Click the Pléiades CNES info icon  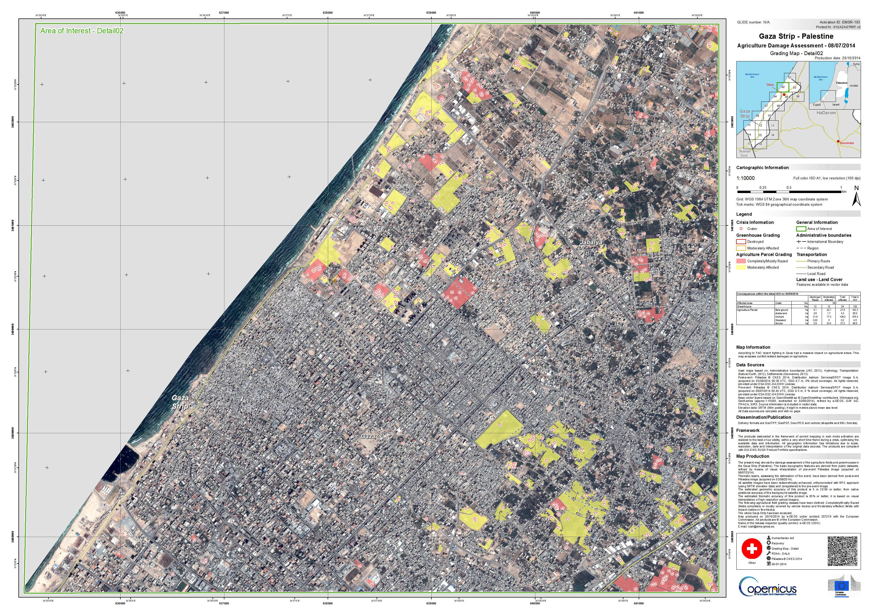[x=769, y=559]
